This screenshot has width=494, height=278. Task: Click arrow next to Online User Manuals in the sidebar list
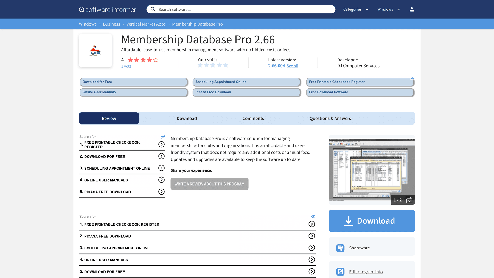point(161,180)
